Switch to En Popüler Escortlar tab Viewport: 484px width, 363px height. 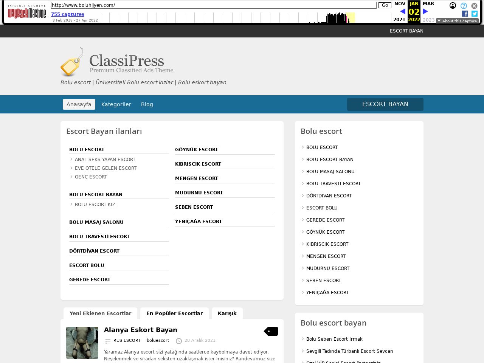click(x=174, y=313)
